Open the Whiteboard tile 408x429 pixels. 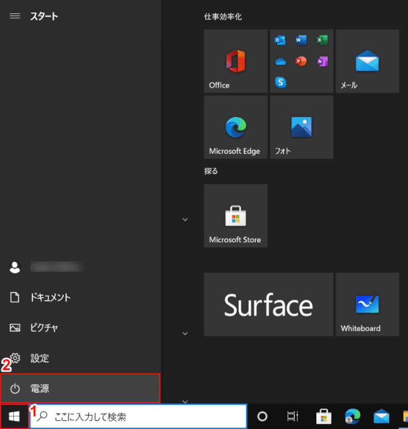click(x=367, y=304)
